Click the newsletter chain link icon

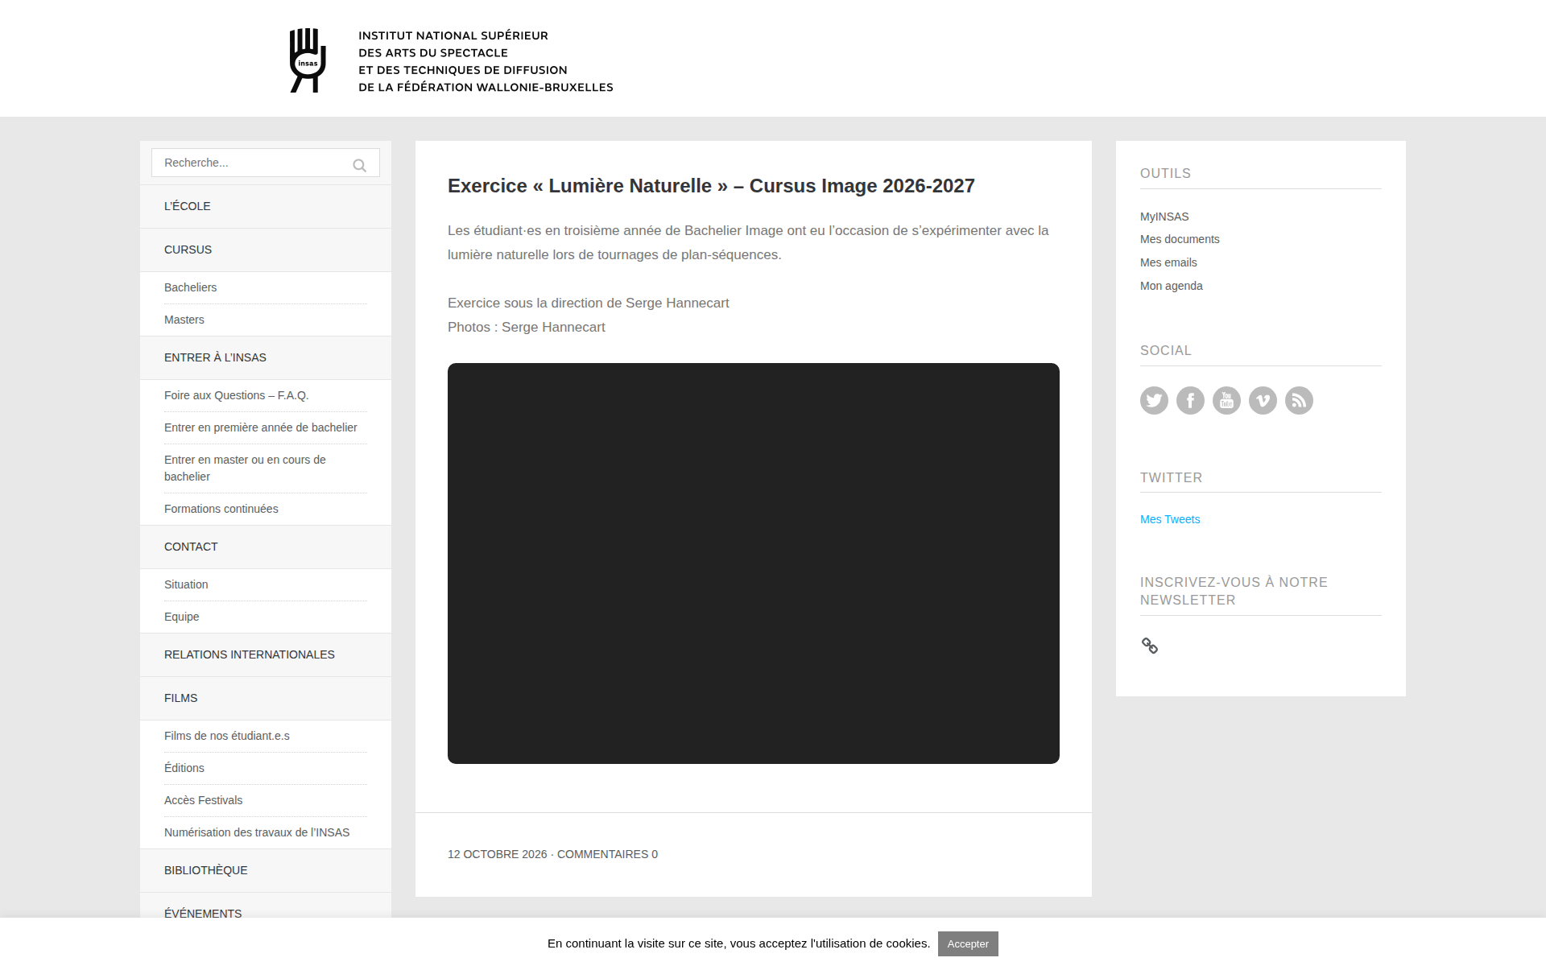(x=1150, y=646)
